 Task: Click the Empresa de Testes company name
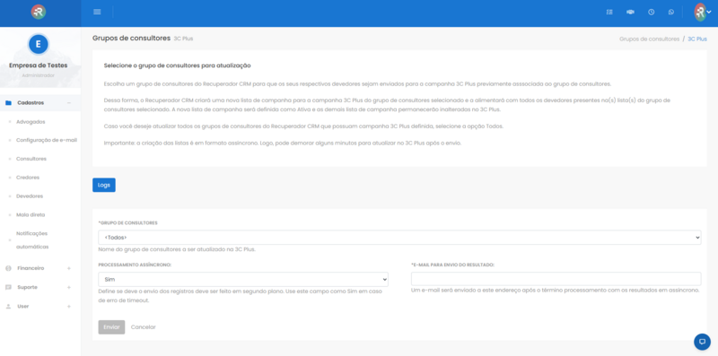tap(39, 65)
